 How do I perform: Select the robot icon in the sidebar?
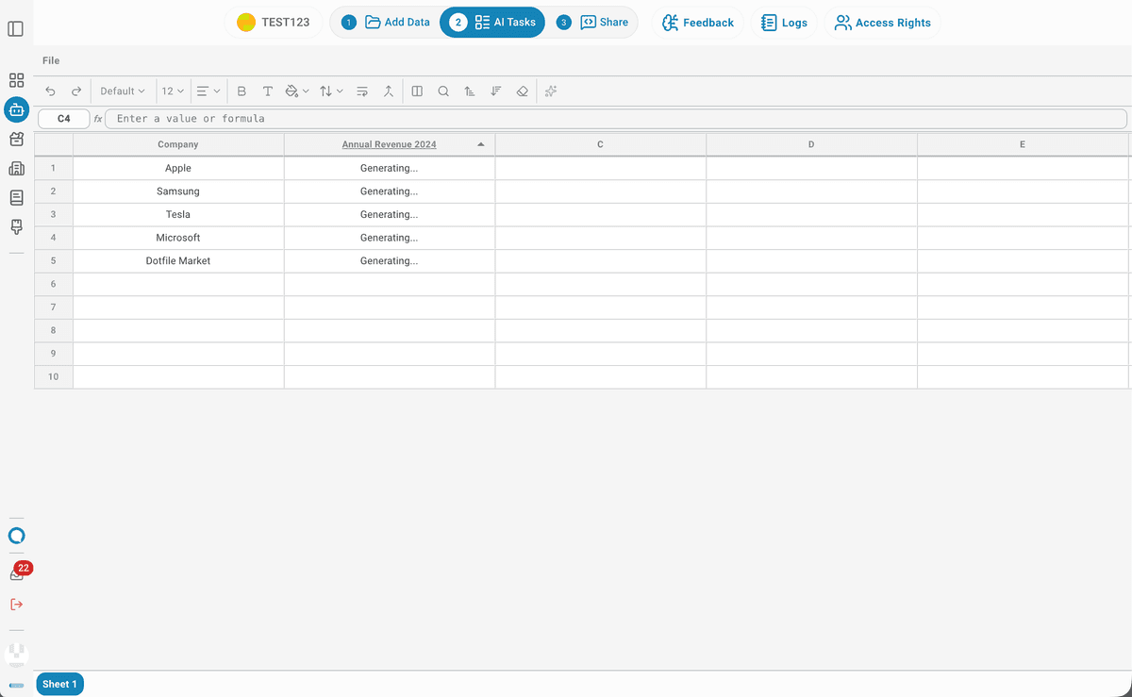coord(16,109)
